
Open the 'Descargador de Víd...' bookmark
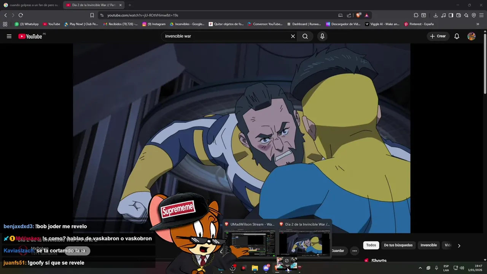click(x=343, y=24)
